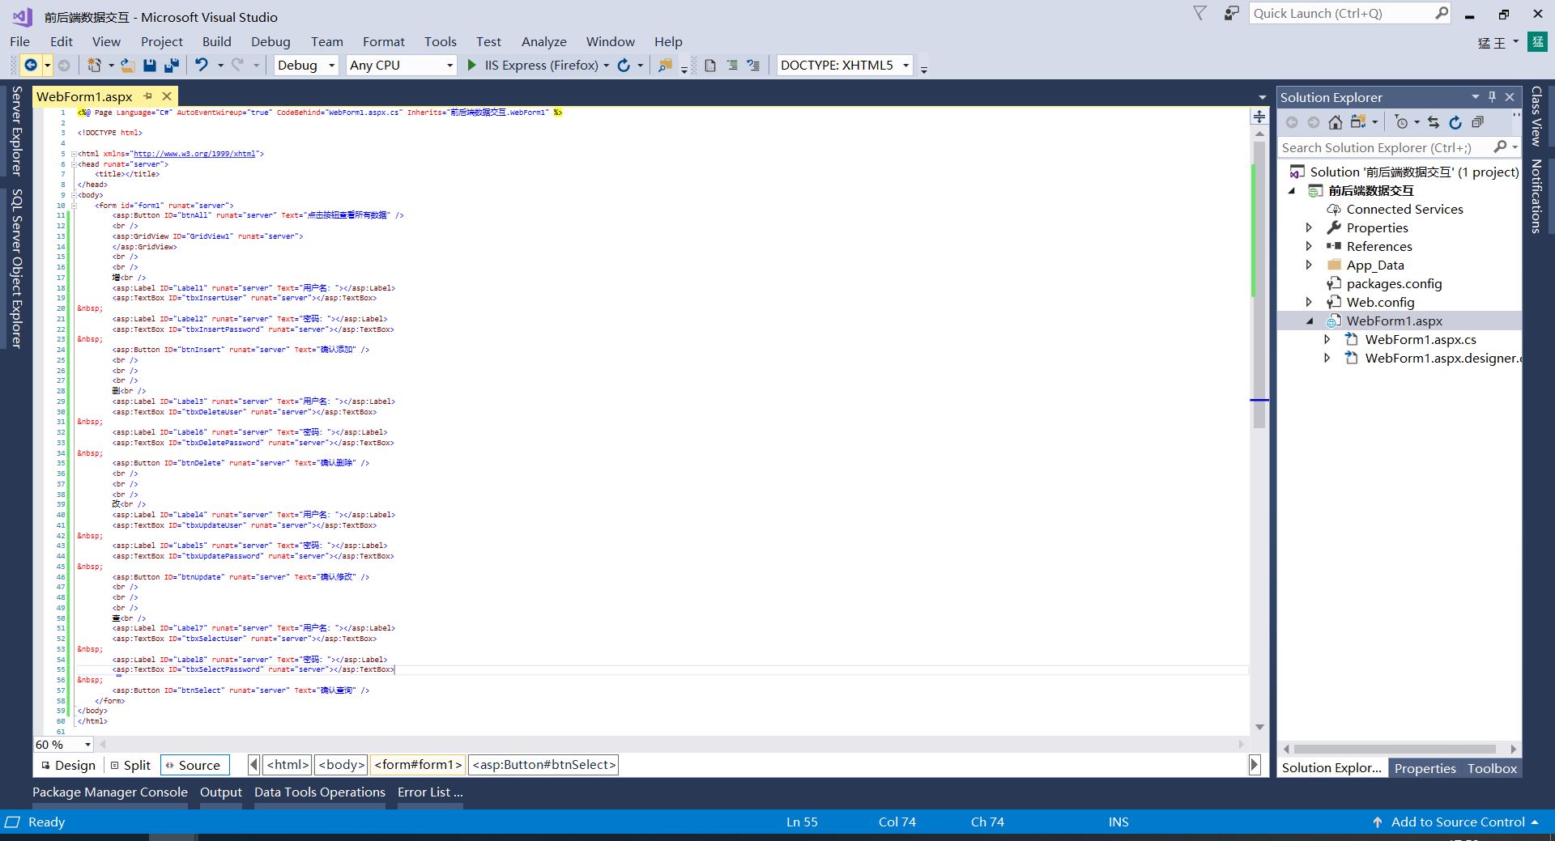Open the Format menu
This screenshot has height=841, width=1555.
pos(384,42)
